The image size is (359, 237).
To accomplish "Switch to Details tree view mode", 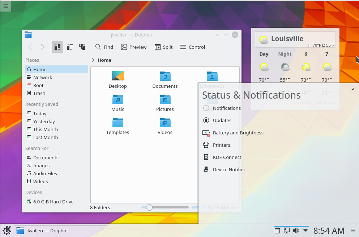I will [82, 47].
